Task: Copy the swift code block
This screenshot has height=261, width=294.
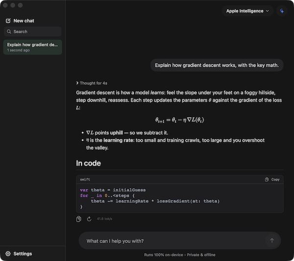Action: click(272, 180)
